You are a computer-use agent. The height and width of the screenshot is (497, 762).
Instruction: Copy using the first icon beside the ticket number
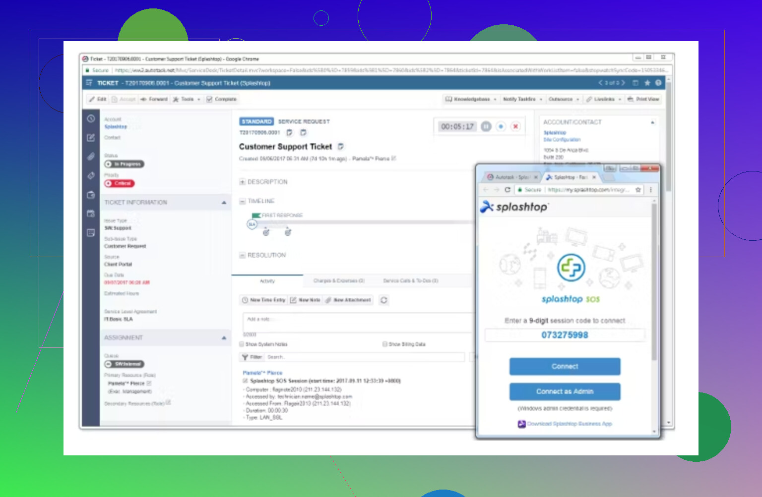pos(290,132)
